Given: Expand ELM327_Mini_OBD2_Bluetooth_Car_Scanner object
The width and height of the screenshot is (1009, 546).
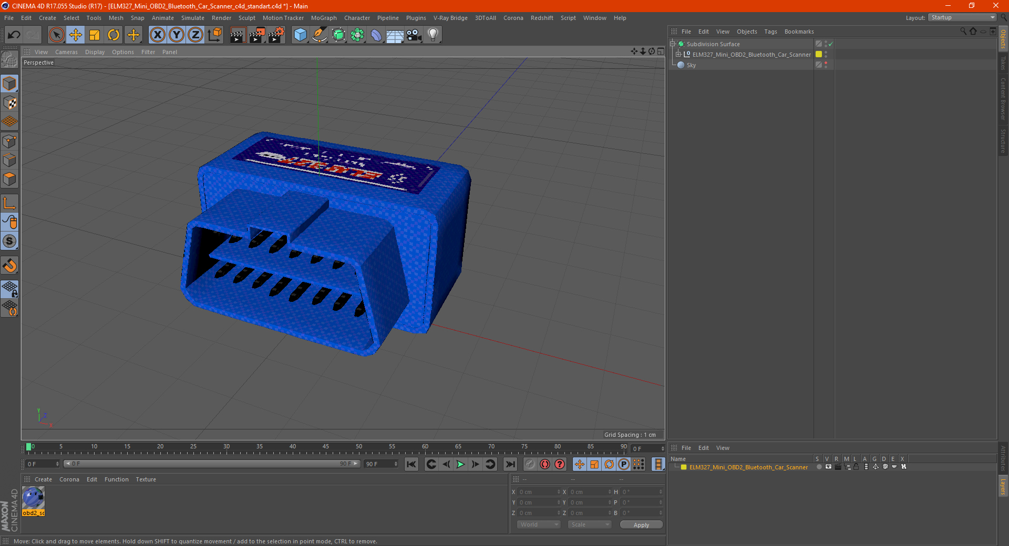Looking at the screenshot, I should point(678,55).
